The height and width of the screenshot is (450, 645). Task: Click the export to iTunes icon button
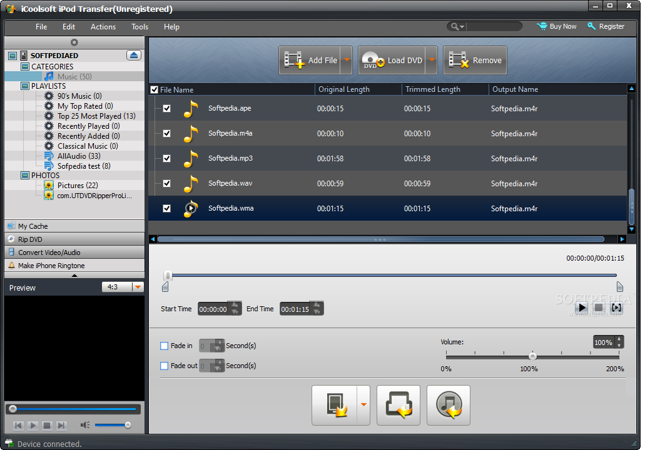(449, 405)
